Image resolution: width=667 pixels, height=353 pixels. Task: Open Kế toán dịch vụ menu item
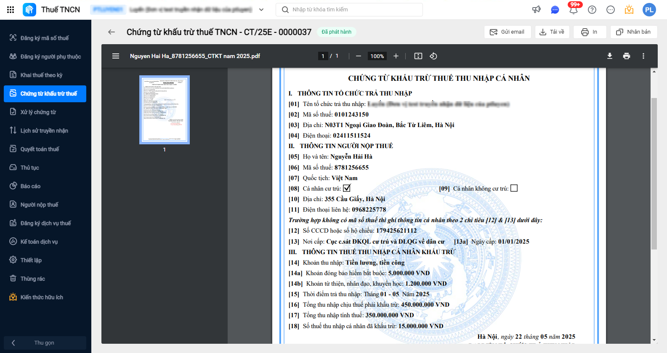pyautogui.click(x=45, y=242)
